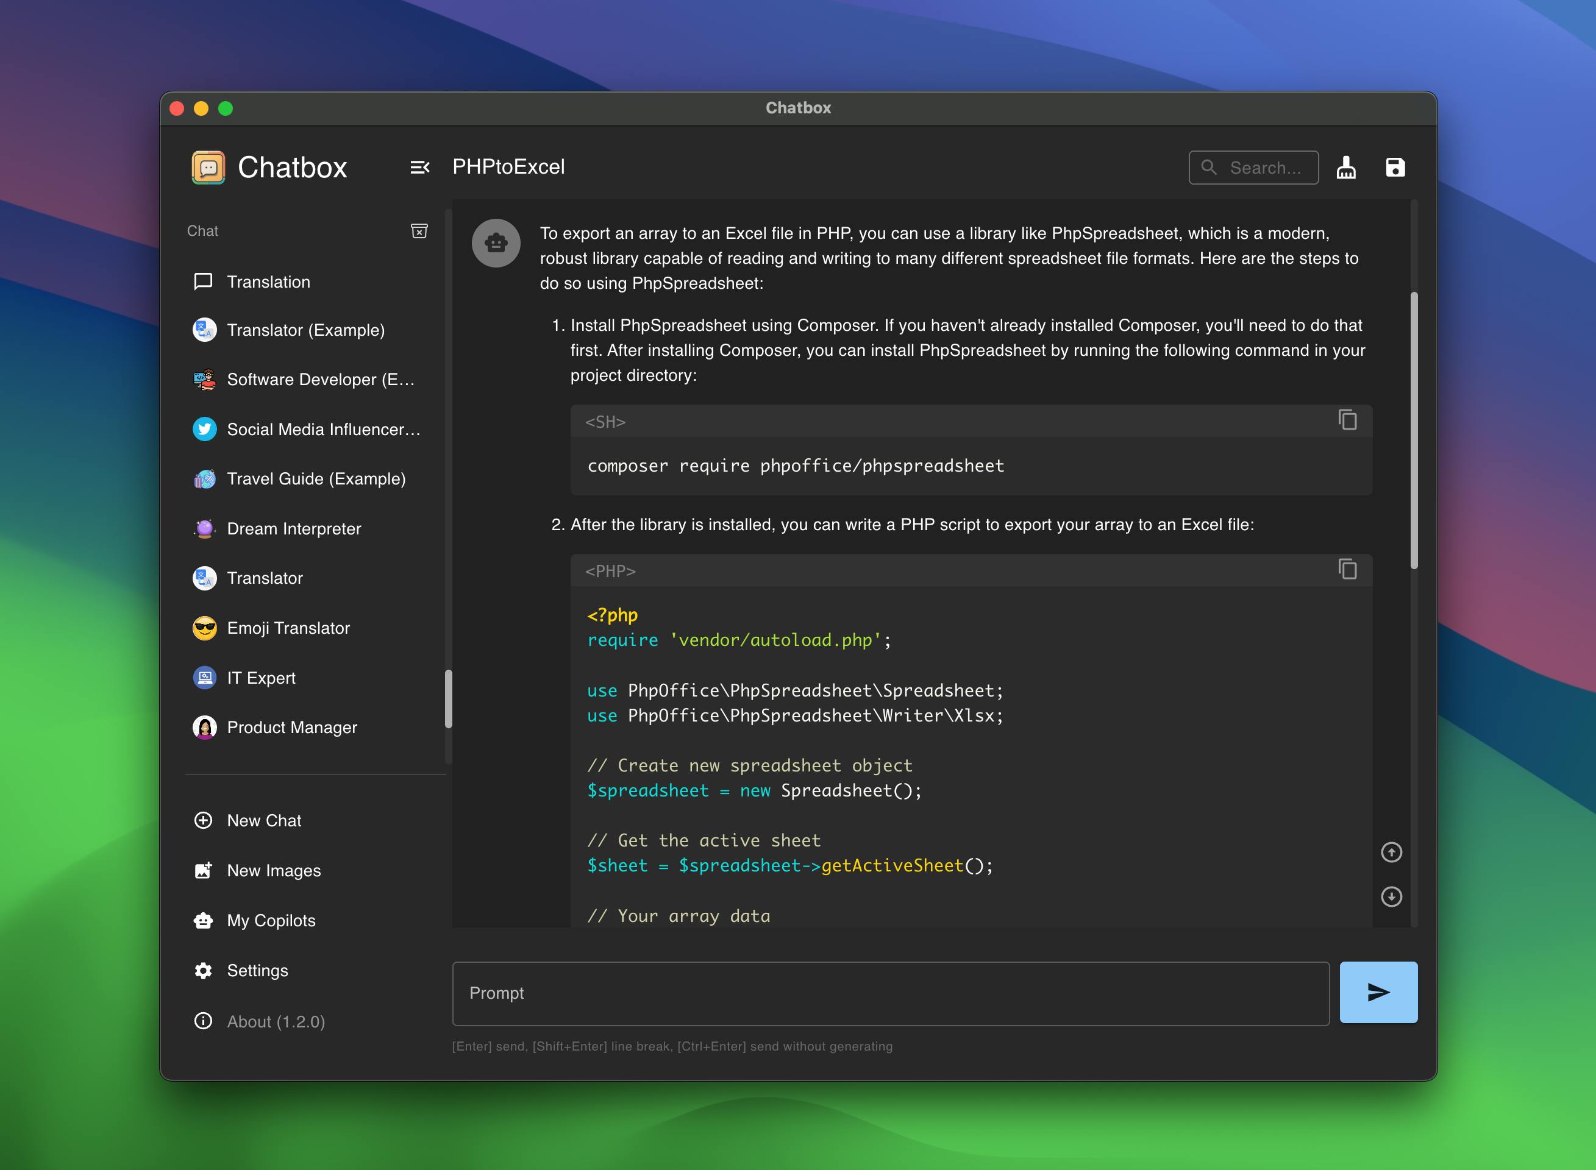1596x1170 pixels.
Task: Click the Twitter bird icon of Social Media Influencer
Action: pos(205,429)
